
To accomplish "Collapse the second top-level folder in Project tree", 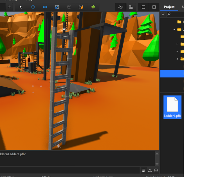I will click(x=174, y=29).
